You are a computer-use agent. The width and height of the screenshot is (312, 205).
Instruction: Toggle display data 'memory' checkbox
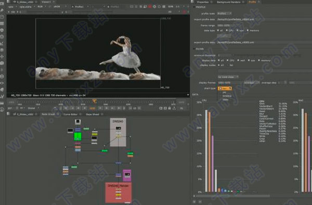259,60
